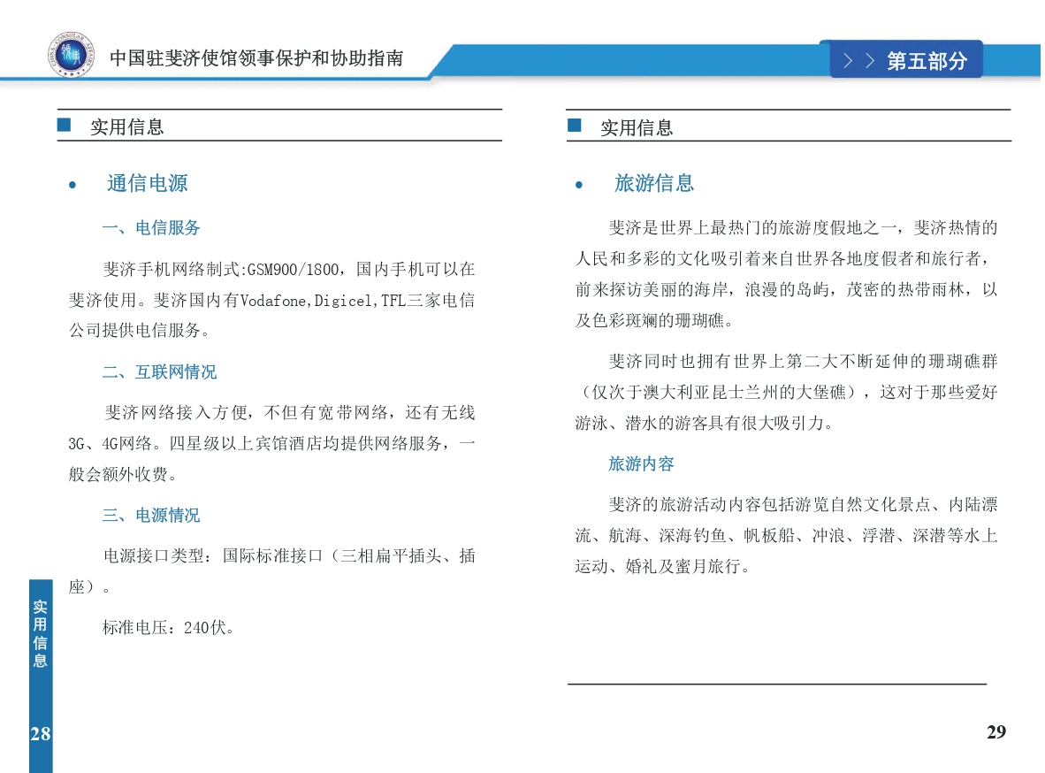Click page number 29
Image resolution: width=1045 pixels, height=773 pixels.
click(x=995, y=732)
